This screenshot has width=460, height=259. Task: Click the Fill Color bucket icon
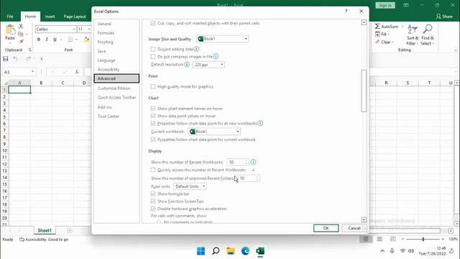86,40
